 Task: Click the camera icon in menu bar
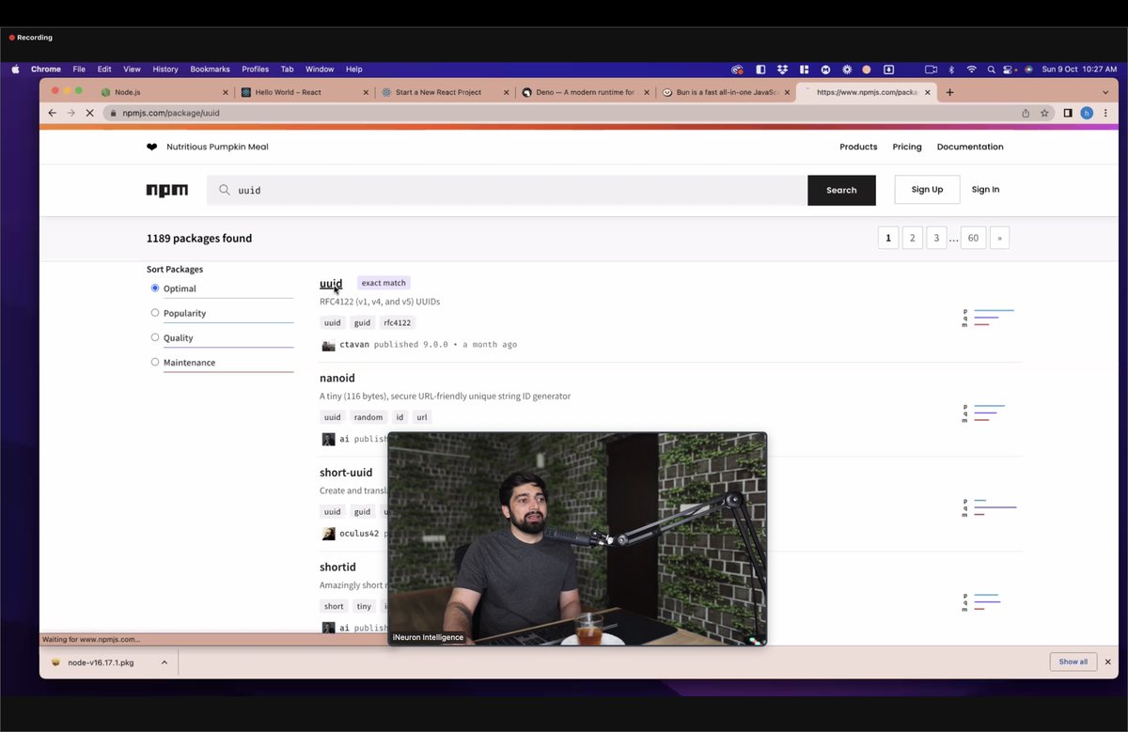click(931, 70)
